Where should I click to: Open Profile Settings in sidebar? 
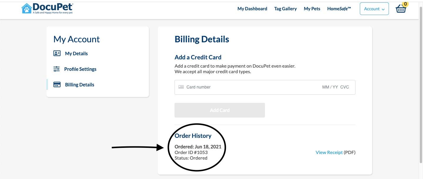pyautogui.click(x=80, y=69)
